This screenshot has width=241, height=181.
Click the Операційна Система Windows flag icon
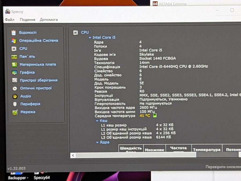tap(14, 41)
